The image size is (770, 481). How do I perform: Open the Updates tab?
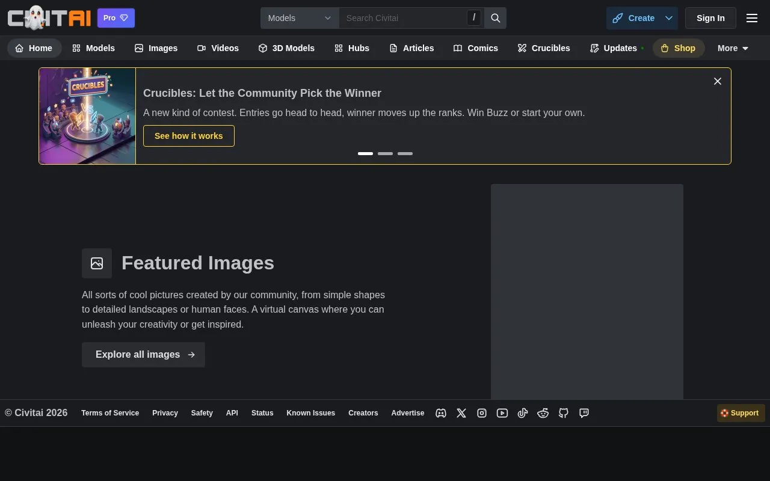click(616, 48)
